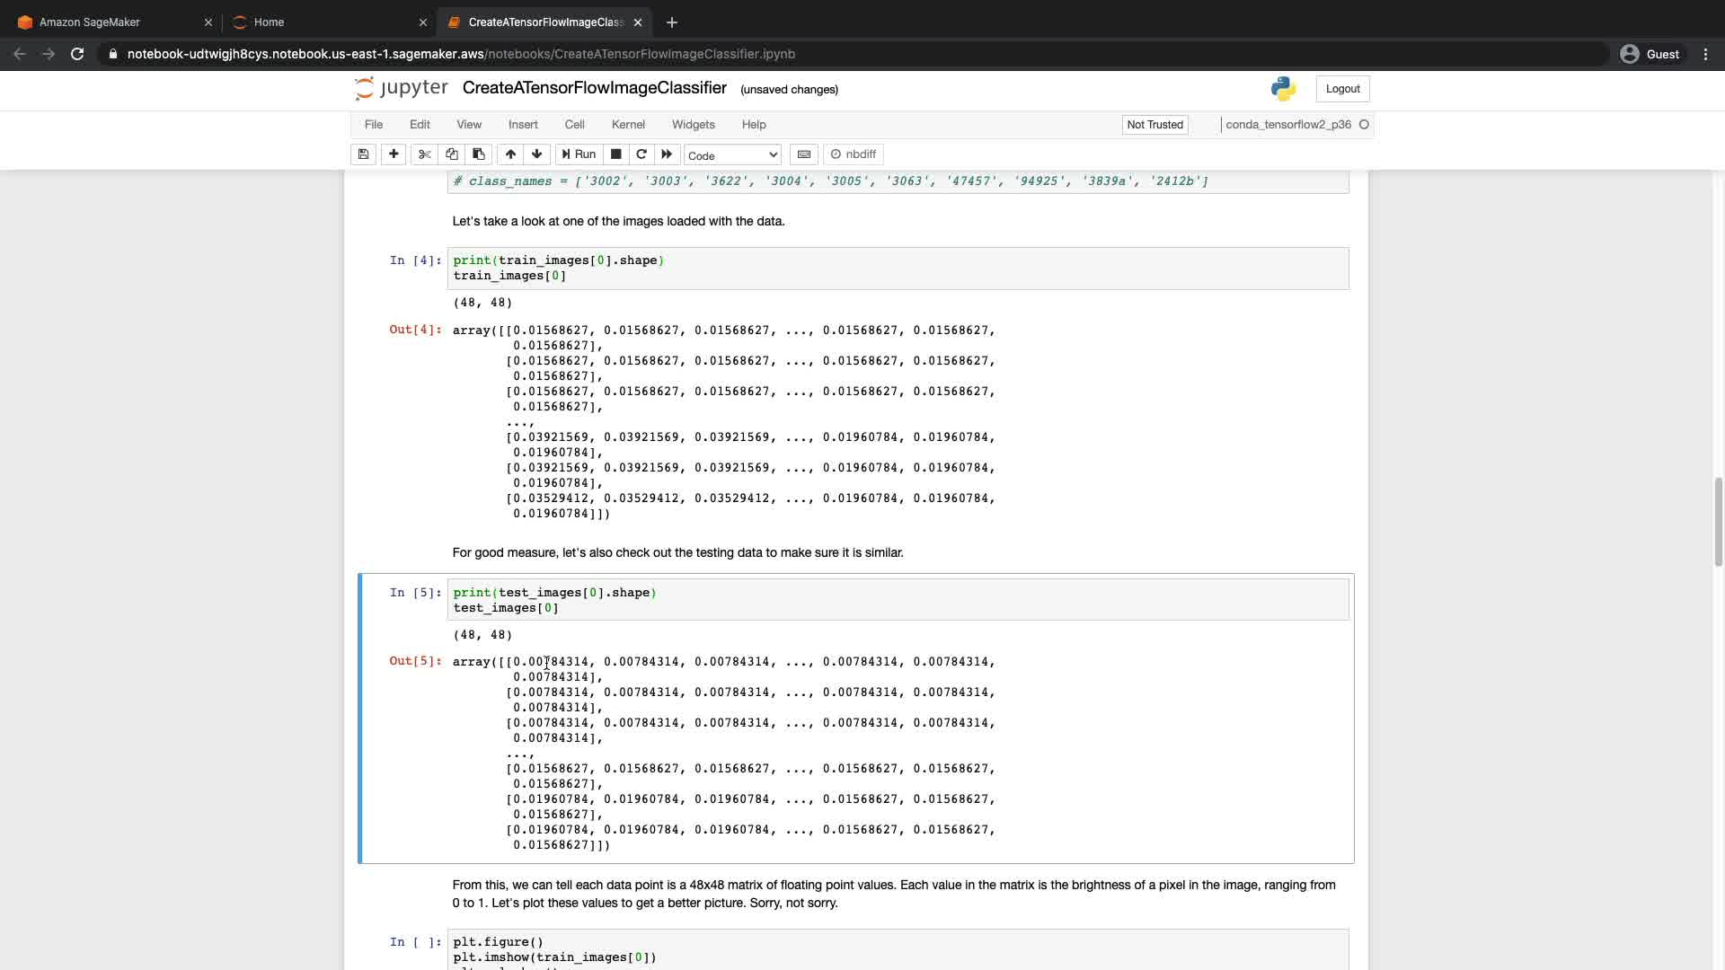Image resolution: width=1725 pixels, height=970 pixels.
Task: Cut selected cells with scissors icon
Action: pyautogui.click(x=425, y=154)
